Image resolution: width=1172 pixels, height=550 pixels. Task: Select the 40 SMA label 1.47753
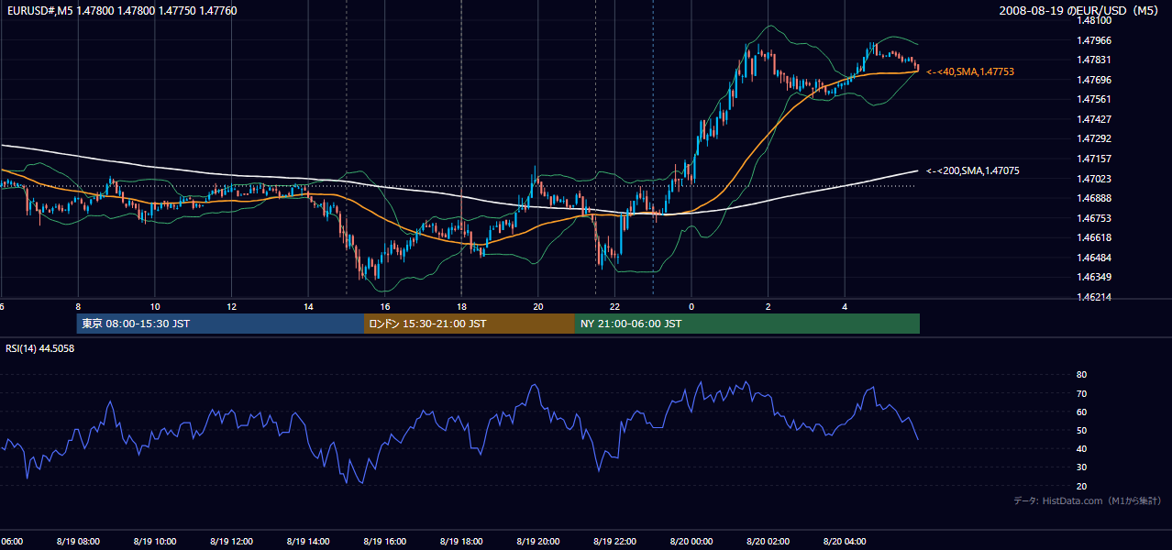pyautogui.click(x=970, y=71)
